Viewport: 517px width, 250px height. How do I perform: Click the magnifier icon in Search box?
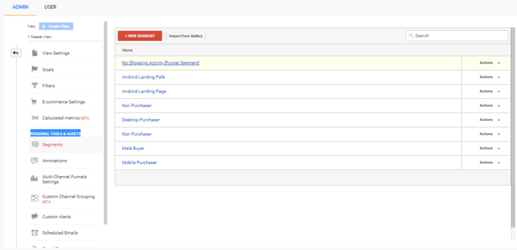click(411, 36)
